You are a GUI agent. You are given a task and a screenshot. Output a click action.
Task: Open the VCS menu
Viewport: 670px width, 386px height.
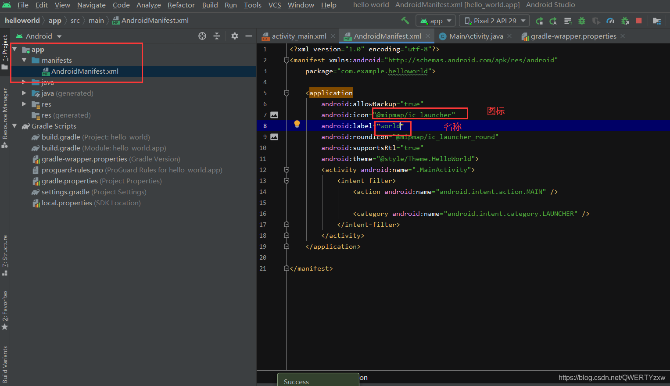point(275,5)
